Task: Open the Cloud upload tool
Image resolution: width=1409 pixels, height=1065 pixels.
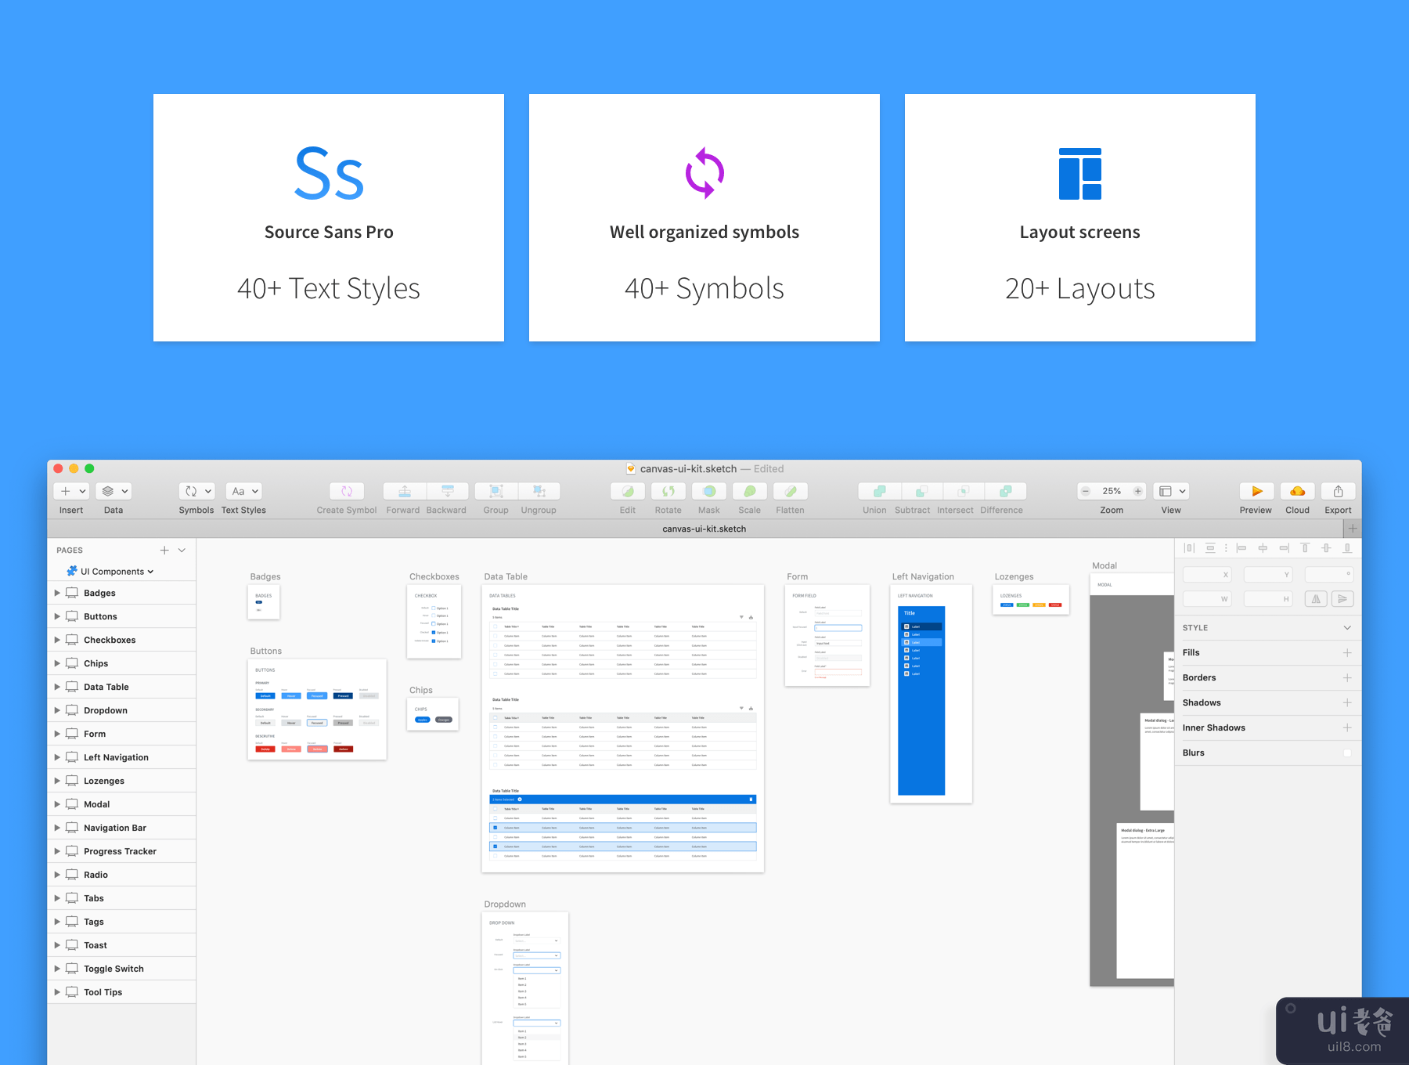Action: pyautogui.click(x=1297, y=491)
